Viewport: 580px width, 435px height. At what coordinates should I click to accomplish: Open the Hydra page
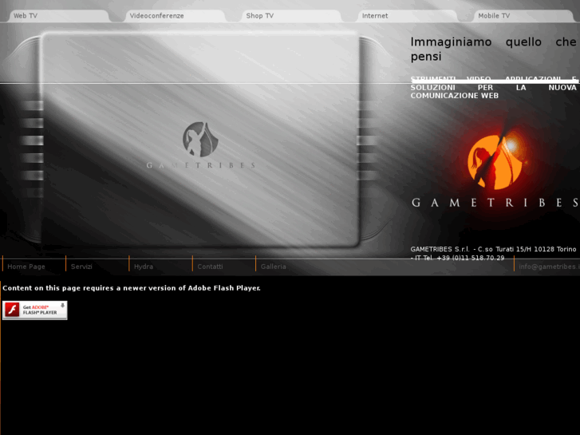coord(144,267)
